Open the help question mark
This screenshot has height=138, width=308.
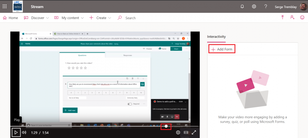[x=266, y=7]
